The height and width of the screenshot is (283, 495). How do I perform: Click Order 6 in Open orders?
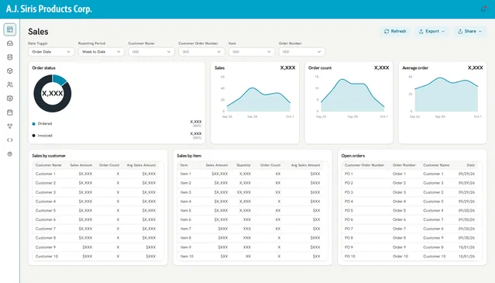tap(400, 219)
